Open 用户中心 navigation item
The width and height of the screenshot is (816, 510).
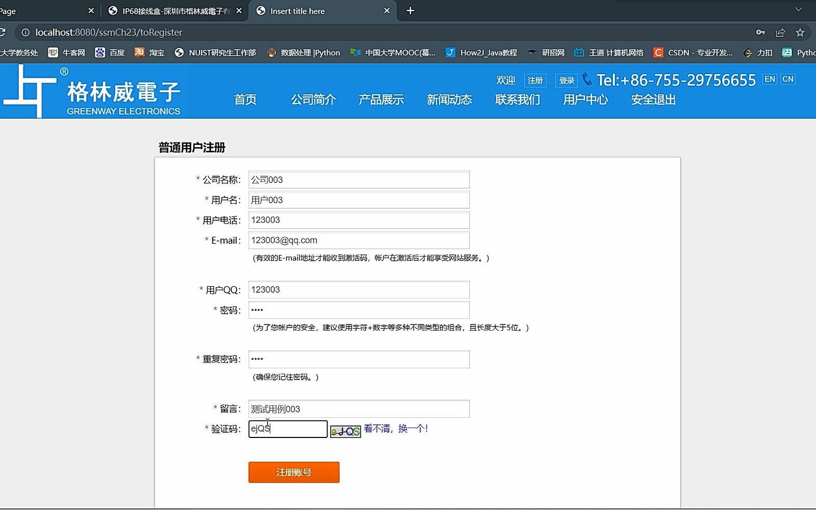(585, 100)
